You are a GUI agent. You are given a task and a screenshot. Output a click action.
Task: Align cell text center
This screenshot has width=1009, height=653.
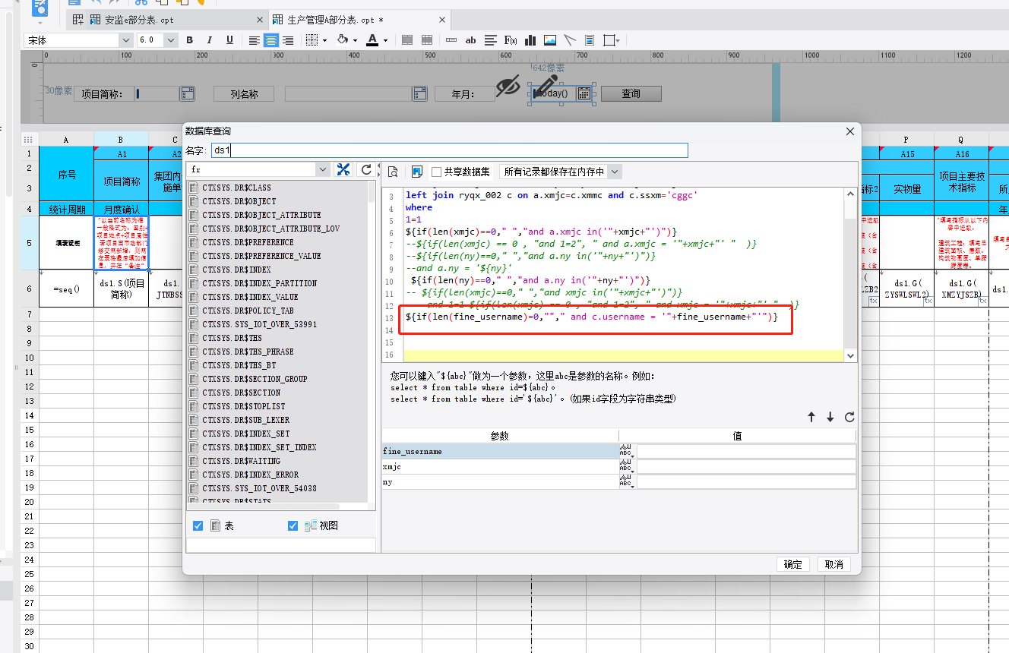(271, 40)
